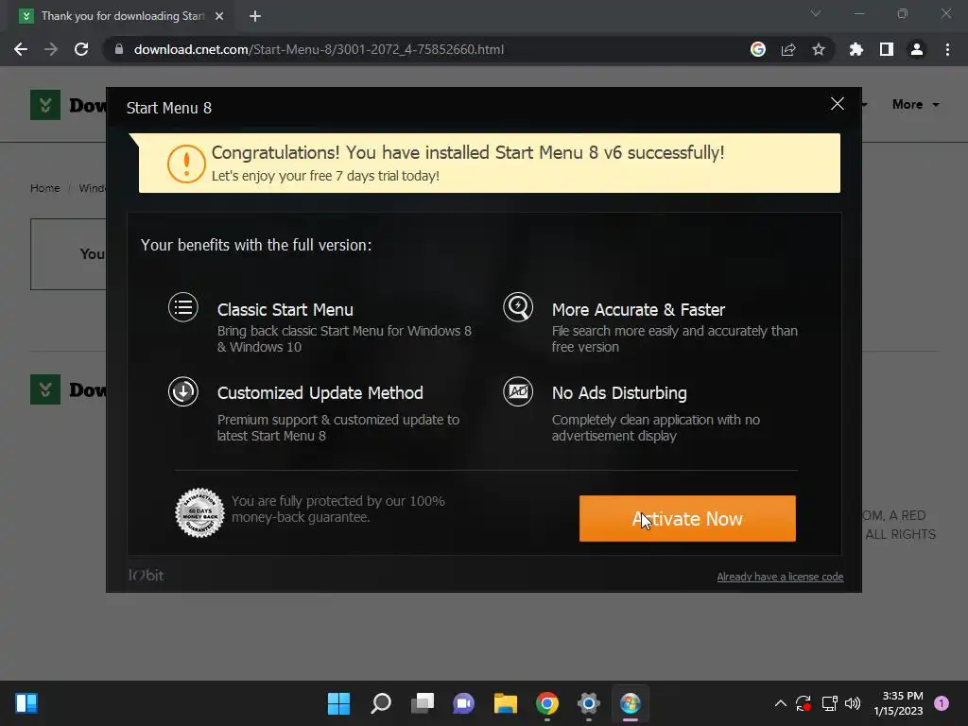The width and height of the screenshot is (968, 726).
Task: Show hidden system tray icons
Action: pos(780,703)
